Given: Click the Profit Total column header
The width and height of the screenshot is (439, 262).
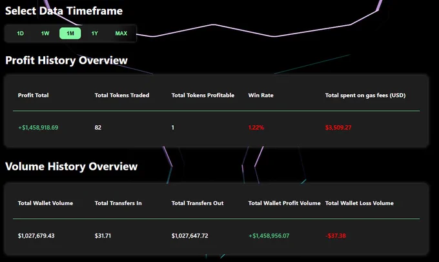Looking at the screenshot, I should [x=34, y=95].
